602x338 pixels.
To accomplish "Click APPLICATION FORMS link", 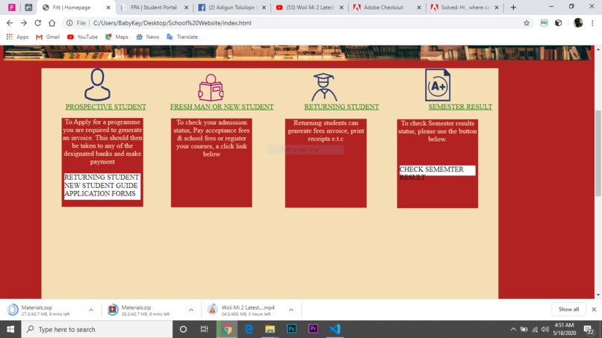I will (x=100, y=193).
